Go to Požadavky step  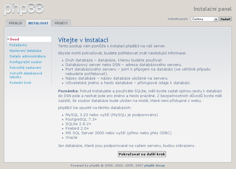coord(18,45)
